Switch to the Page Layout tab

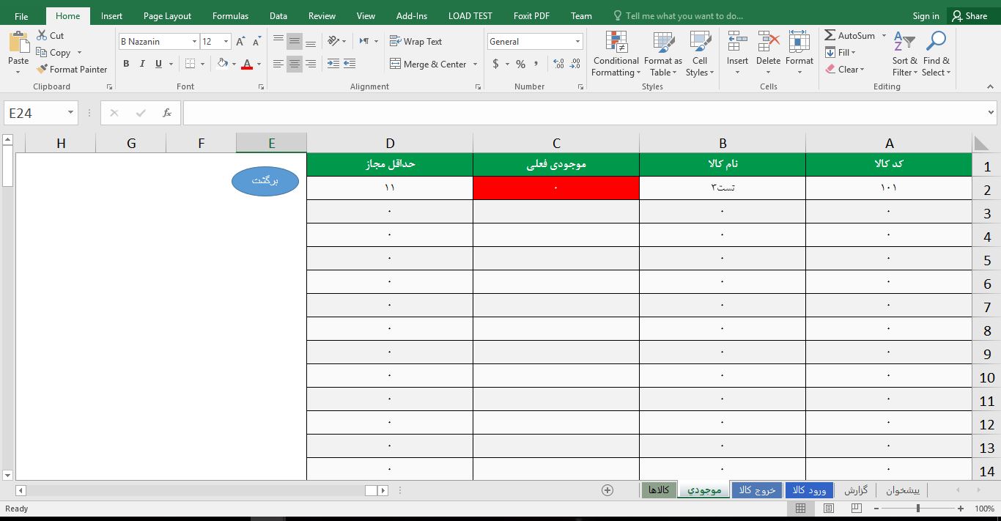167,16
